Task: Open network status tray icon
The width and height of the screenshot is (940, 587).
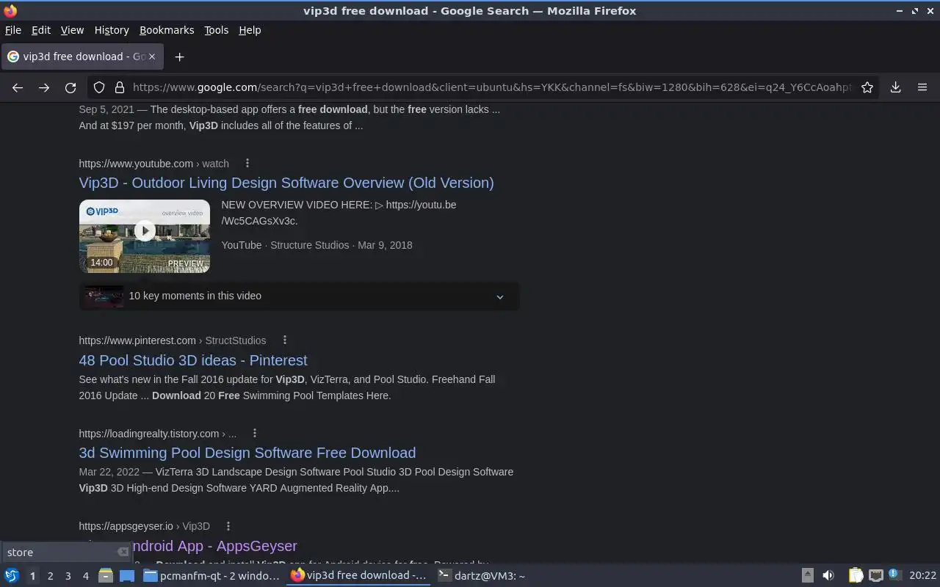Action: coord(875,575)
